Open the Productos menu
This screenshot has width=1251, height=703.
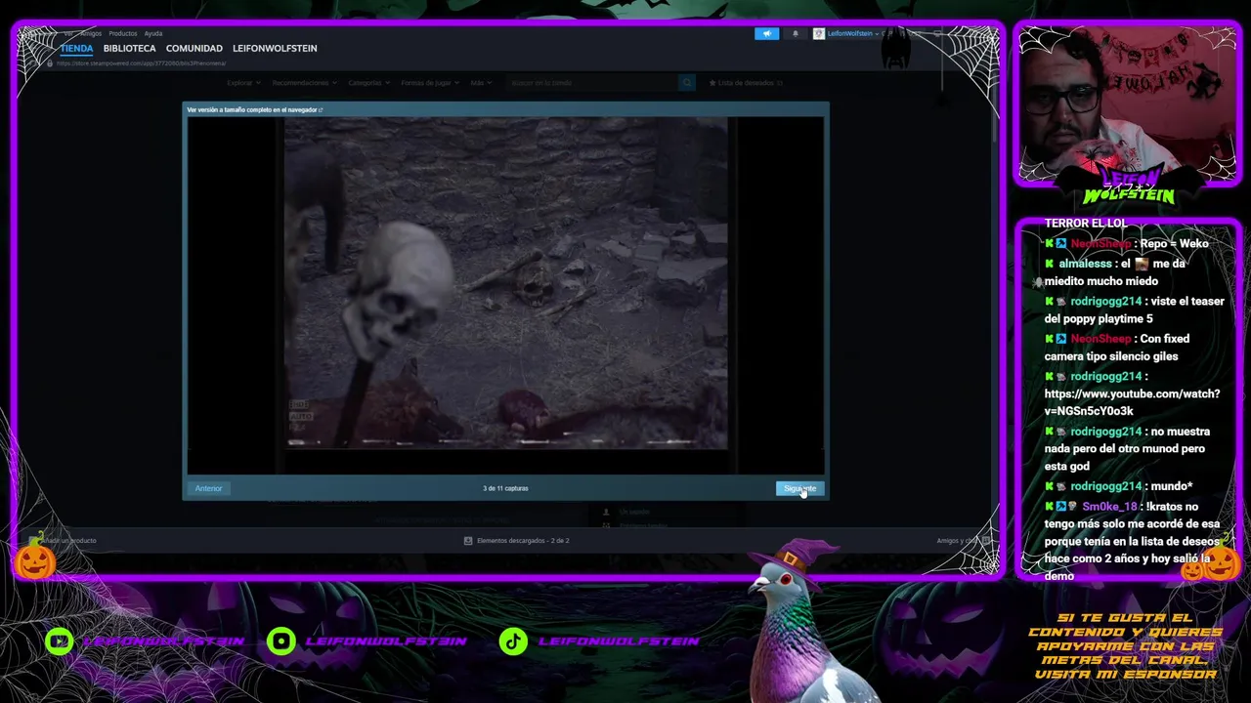tap(123, 33)
